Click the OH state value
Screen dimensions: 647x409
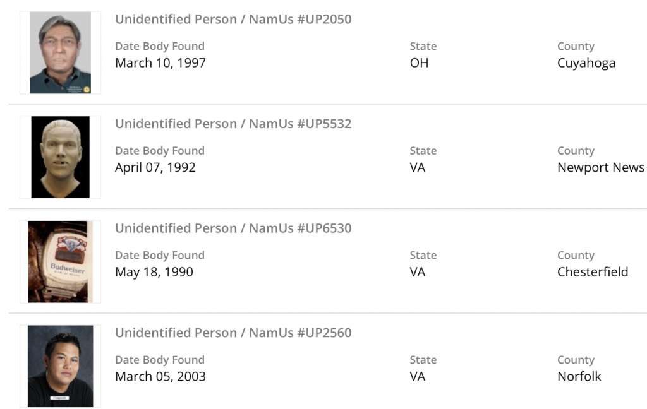coord(420,63)
